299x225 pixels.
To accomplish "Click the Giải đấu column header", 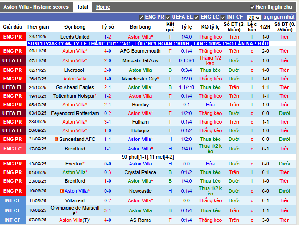I will coord(12,27).
